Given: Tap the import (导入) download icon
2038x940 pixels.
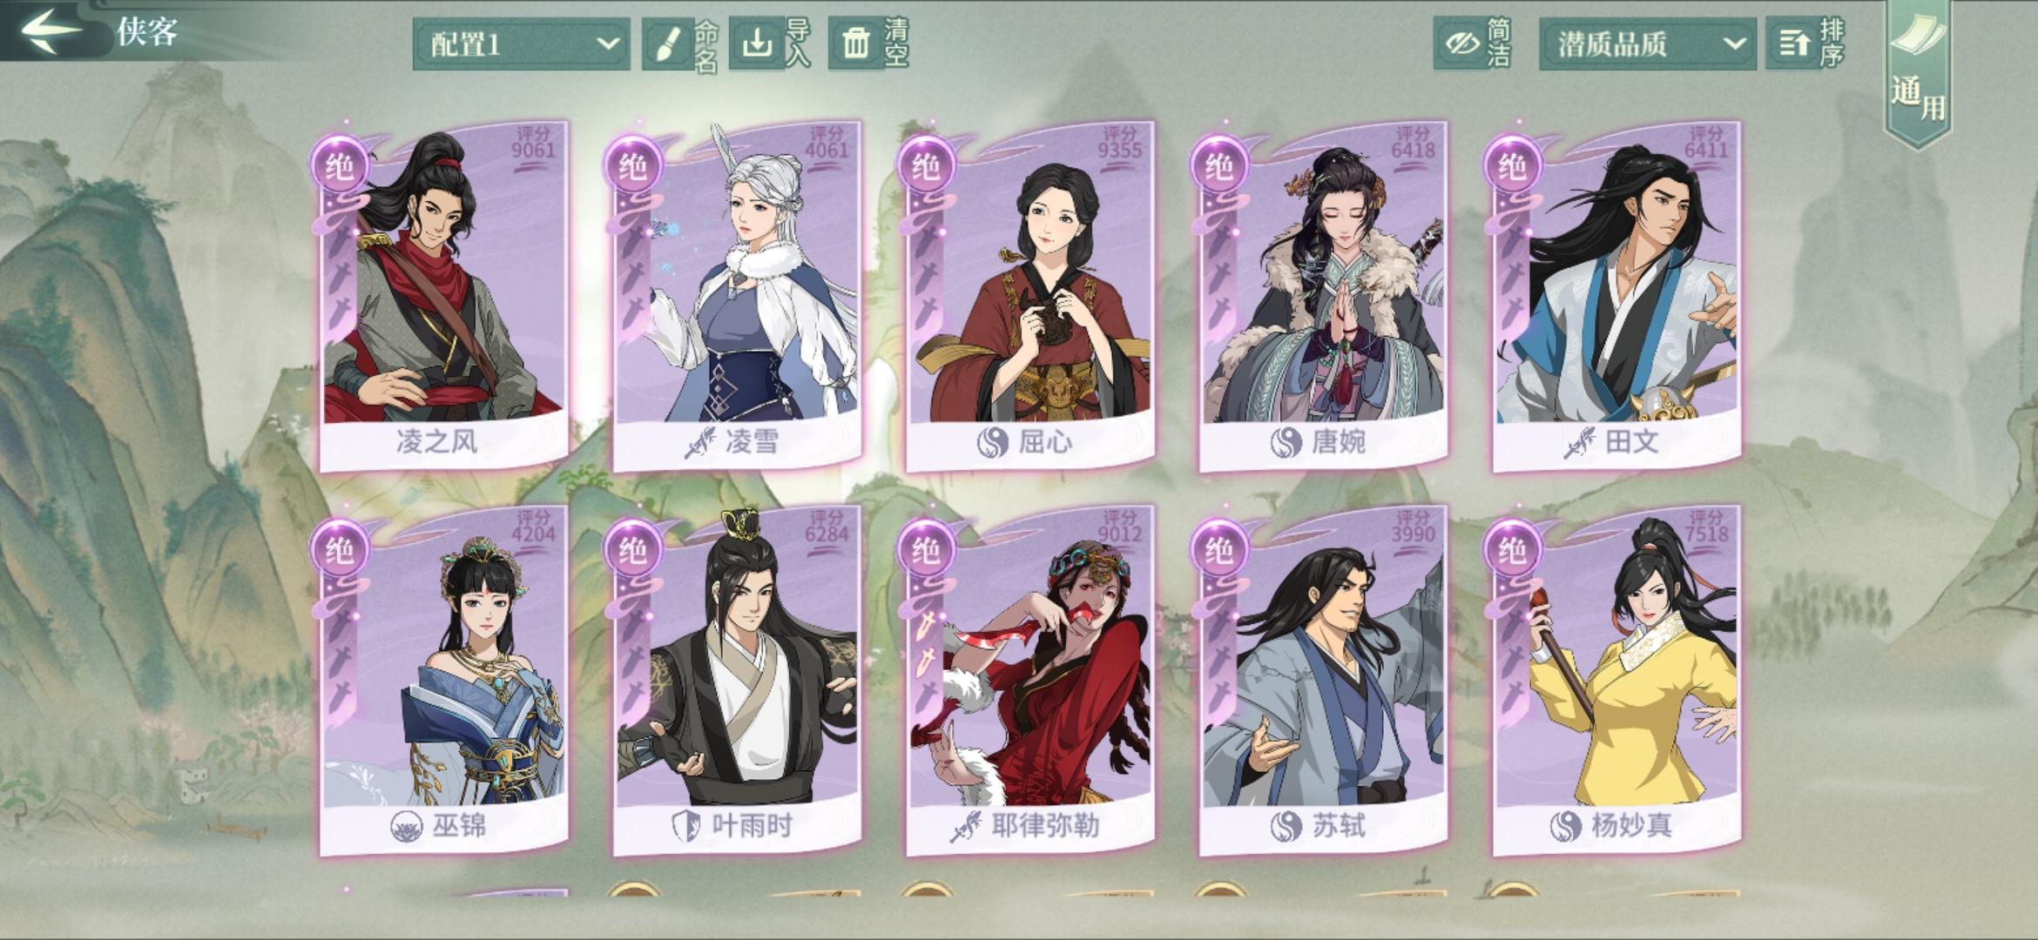Looking at the screenshot, I should [x=756, y=43].
